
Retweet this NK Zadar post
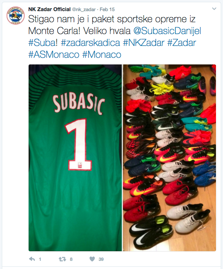click(x=62, y=259)
